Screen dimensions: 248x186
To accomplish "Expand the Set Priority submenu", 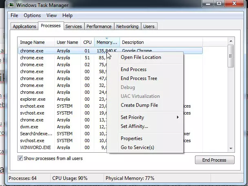I will [x=145, y=117].
